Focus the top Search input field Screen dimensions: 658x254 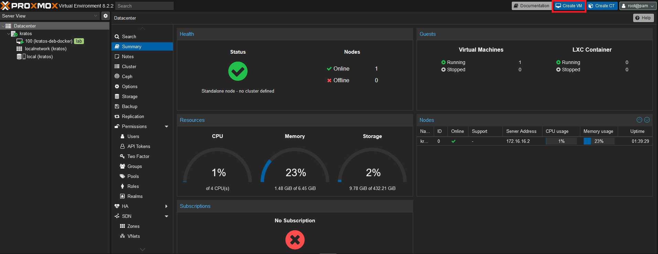(x=144, y=6)
